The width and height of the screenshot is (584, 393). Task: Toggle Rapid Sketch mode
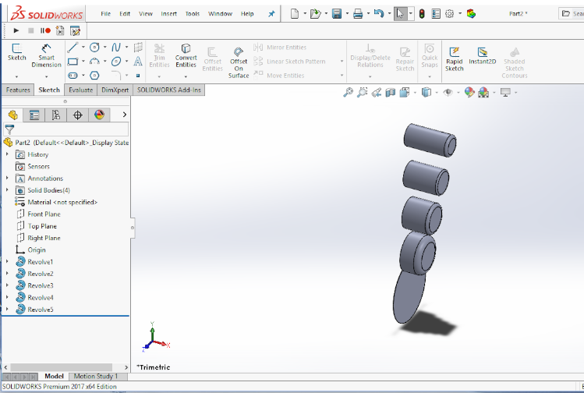pos(454,57)
